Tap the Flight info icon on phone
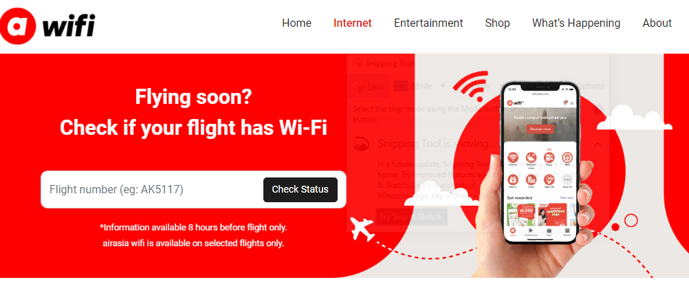 pyautogui.click(x=549, y=180)
